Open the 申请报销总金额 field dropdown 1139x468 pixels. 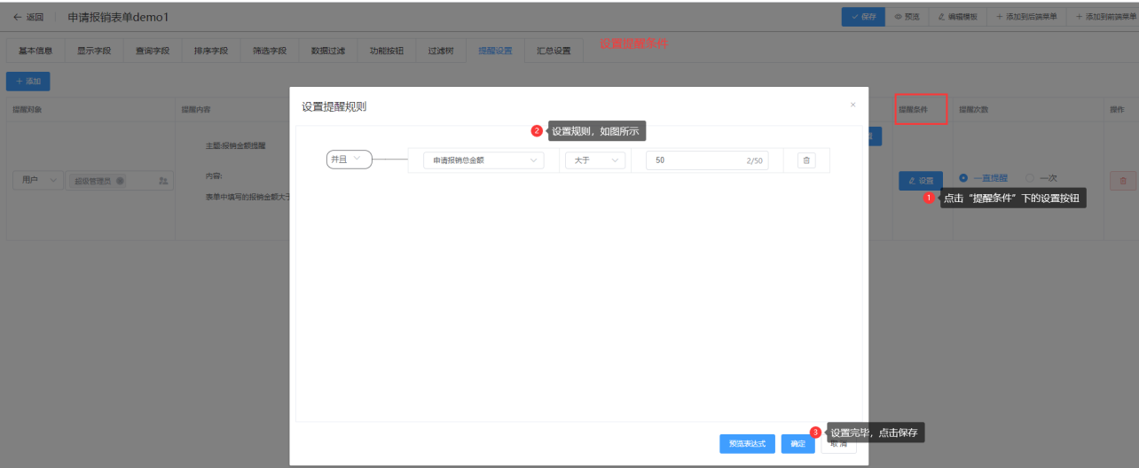point(483,160)
